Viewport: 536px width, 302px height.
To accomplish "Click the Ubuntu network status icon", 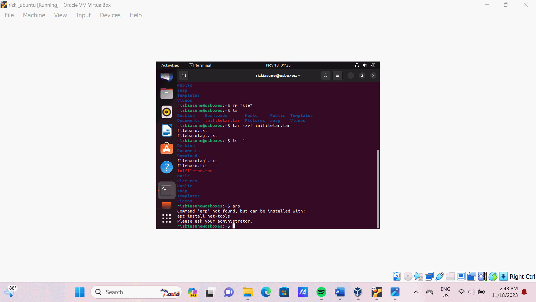I will click(x=357, y=65).
